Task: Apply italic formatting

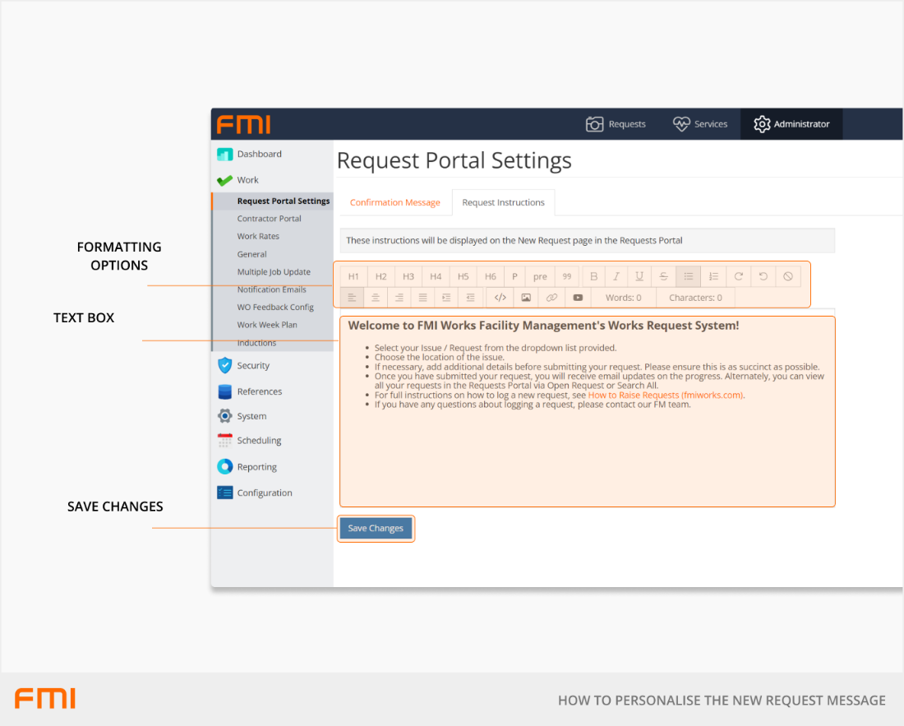Action: 616,276
